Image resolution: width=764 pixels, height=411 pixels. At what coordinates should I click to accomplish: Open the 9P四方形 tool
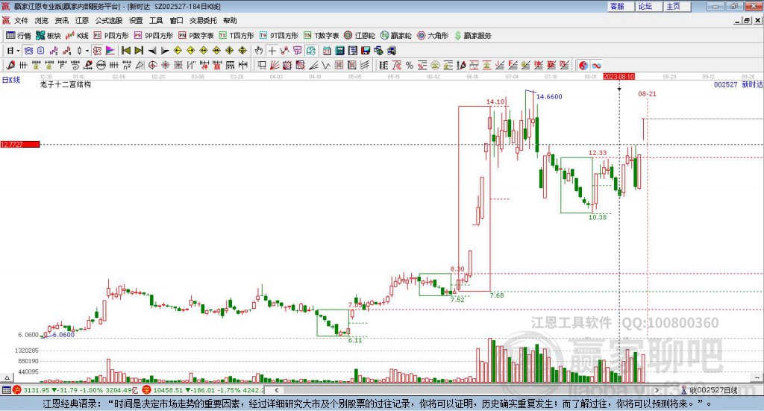153,36
